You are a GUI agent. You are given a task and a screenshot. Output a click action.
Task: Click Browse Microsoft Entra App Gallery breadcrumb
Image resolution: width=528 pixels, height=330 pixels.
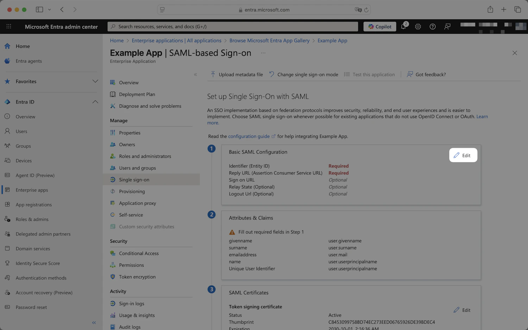pos(269,40)
